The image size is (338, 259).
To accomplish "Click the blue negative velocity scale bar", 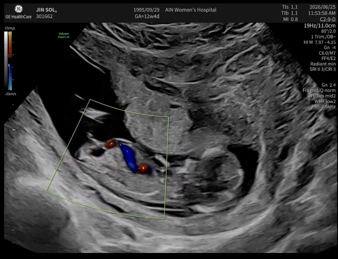I will point(10,77).
